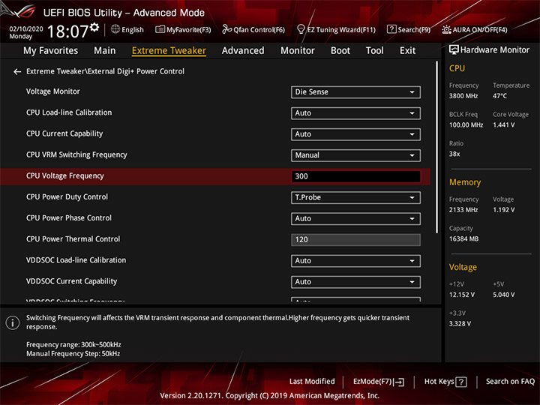Click the Hardware Monitor screen icon
The width and height of the screenshot is (540, 405).
[x=454, y=50]
